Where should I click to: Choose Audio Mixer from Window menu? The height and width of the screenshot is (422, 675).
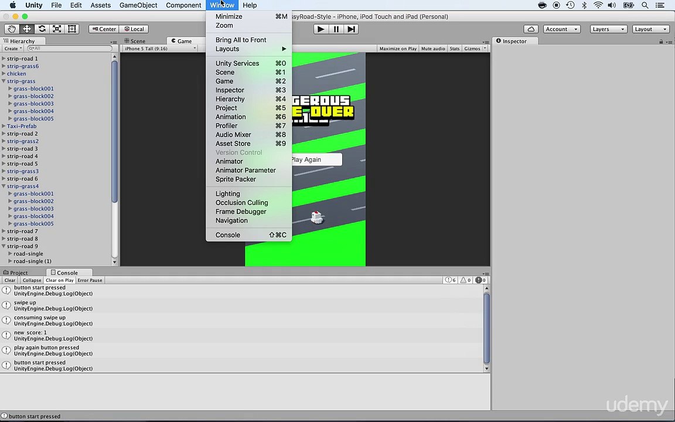point(249,135)
